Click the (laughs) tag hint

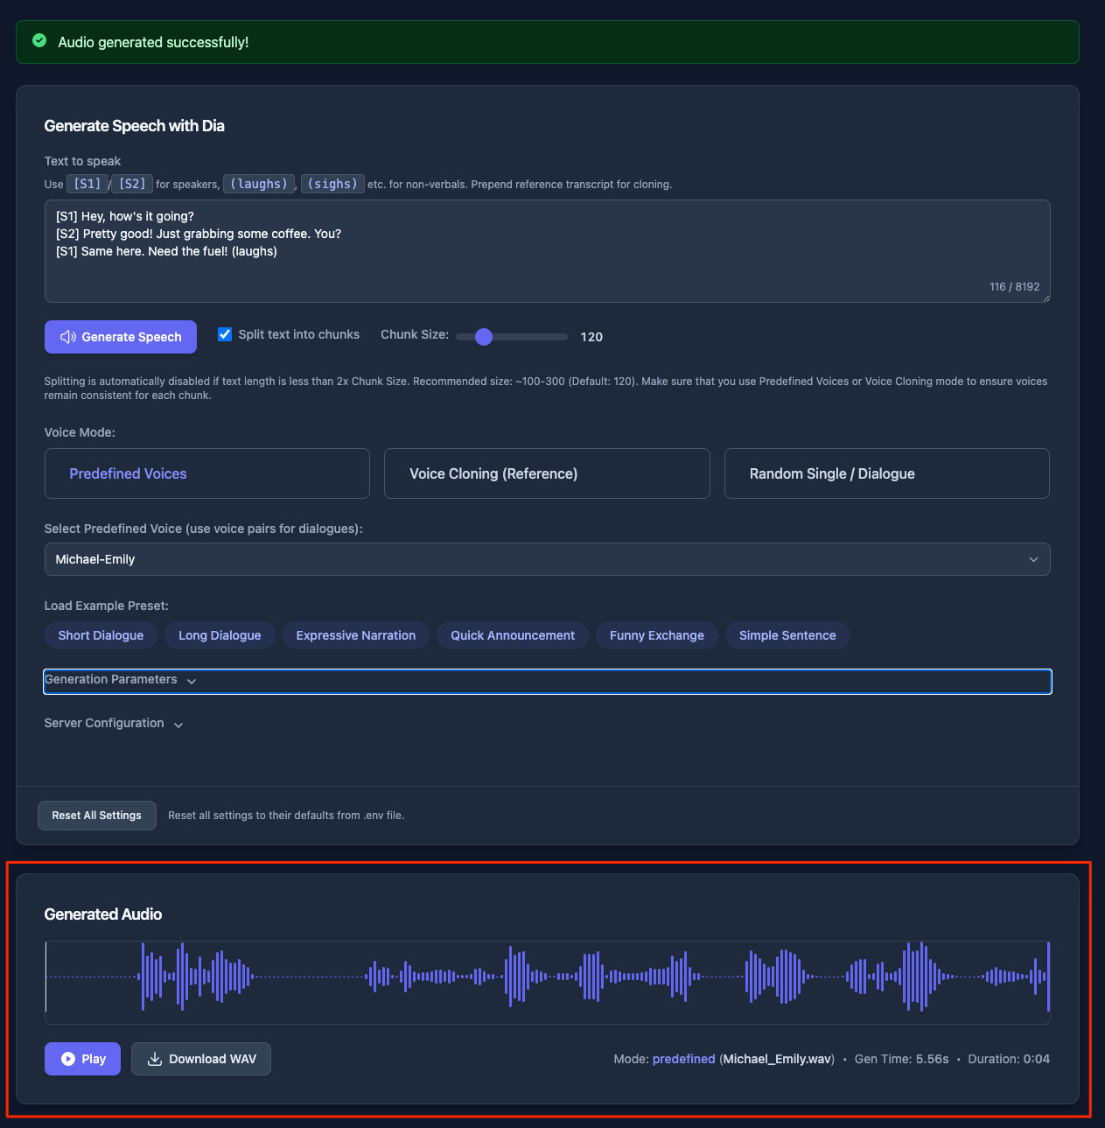pos(259,184)
